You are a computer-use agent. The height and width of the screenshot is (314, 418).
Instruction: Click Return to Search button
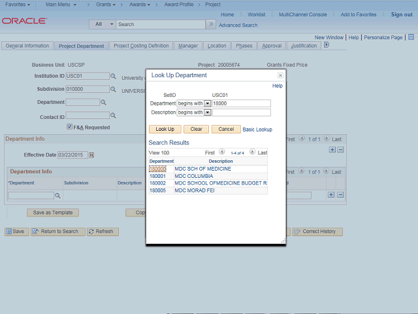[58, 232]
